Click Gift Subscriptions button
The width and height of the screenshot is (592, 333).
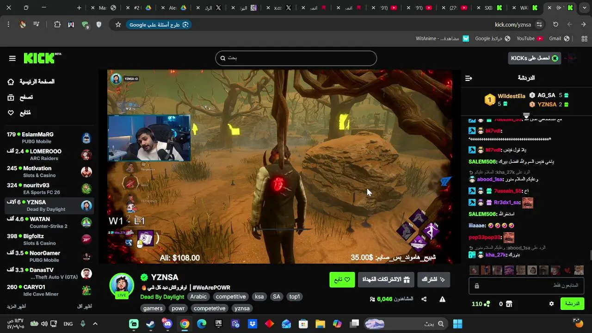386,280
